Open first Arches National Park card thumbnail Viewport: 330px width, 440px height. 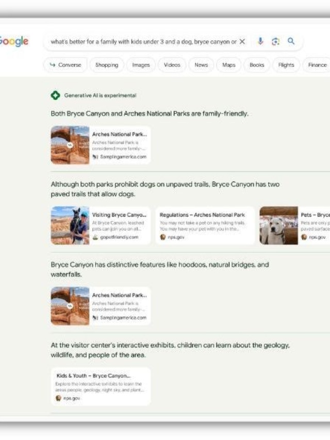[70, 145]
